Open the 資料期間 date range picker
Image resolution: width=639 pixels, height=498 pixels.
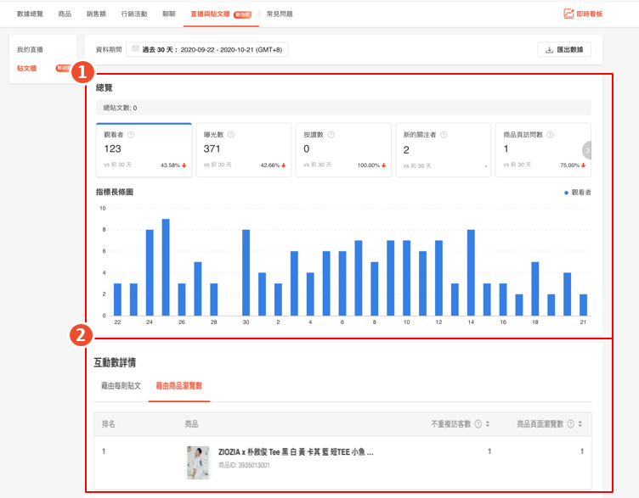(x=207, y=50)
